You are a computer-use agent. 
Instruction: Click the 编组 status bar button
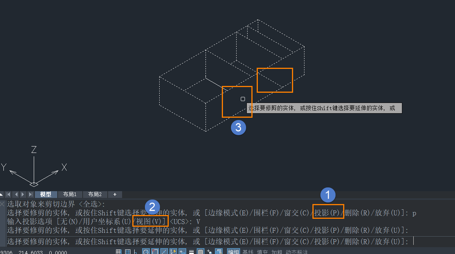(x=233, y=252)
